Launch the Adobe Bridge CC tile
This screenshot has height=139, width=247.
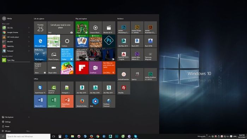(137, 28)
